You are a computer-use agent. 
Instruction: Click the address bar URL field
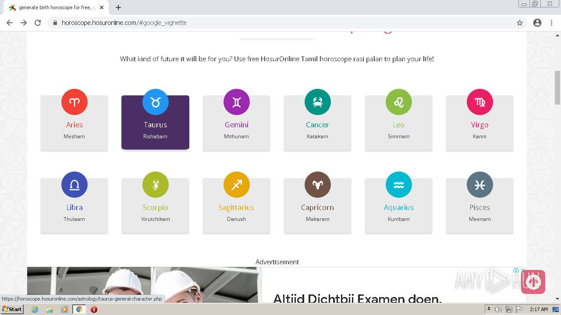pyautogui.click(x=287, y=23)
